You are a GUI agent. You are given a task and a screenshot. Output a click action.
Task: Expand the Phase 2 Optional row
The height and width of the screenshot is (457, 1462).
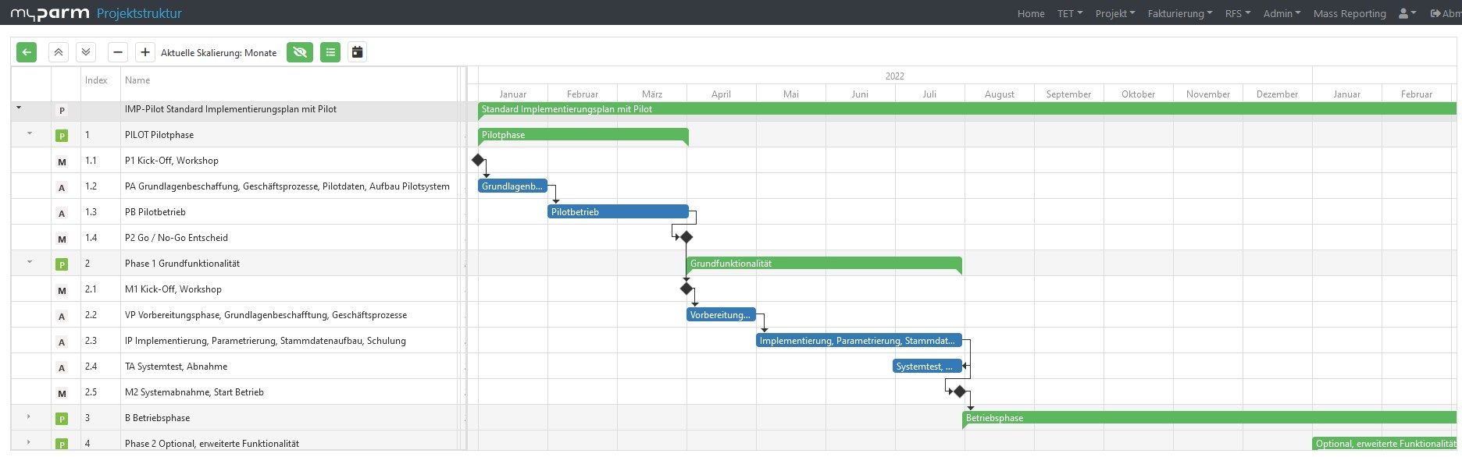pos(29,442)
